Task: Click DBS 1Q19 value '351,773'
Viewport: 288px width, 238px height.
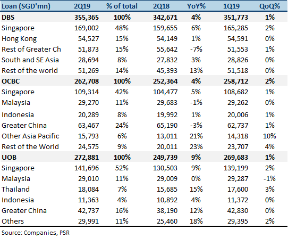Action: point(236,17)
